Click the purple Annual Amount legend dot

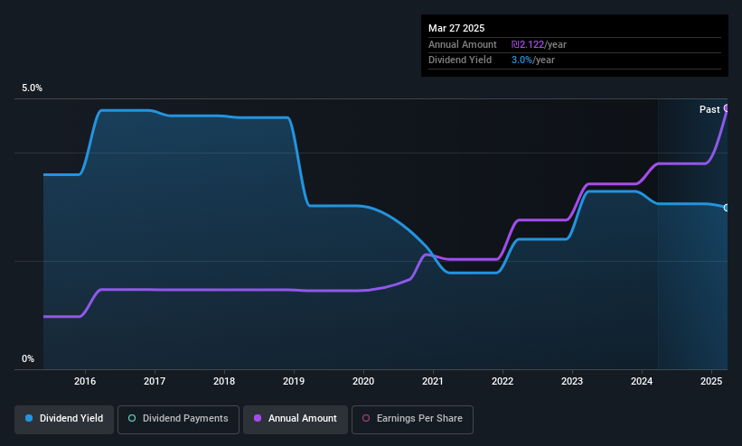tap(258, 418)
